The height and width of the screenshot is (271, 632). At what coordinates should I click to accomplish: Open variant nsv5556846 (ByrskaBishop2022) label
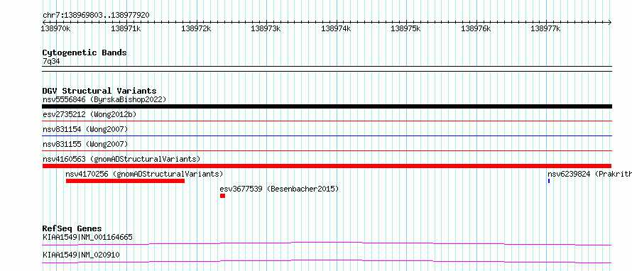pos(104,99)
